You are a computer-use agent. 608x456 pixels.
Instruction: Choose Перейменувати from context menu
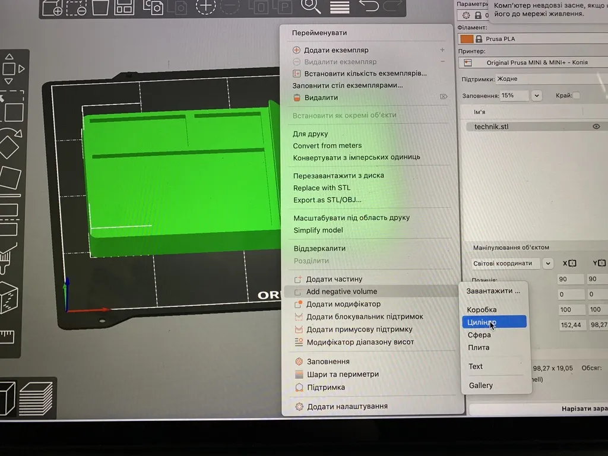point(319,33)
